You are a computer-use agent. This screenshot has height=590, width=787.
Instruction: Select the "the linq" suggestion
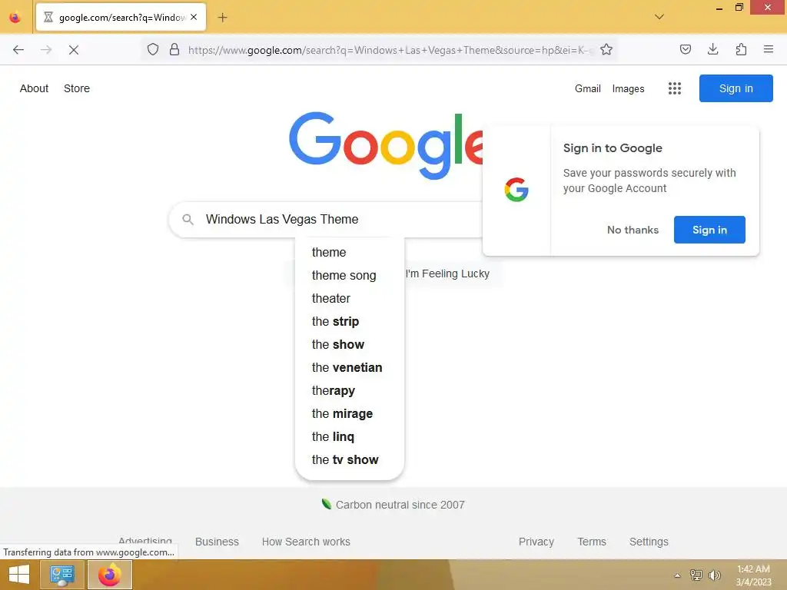(350, 437)
